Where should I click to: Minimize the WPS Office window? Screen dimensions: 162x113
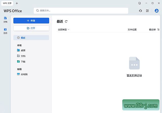(x=146, y=3)
